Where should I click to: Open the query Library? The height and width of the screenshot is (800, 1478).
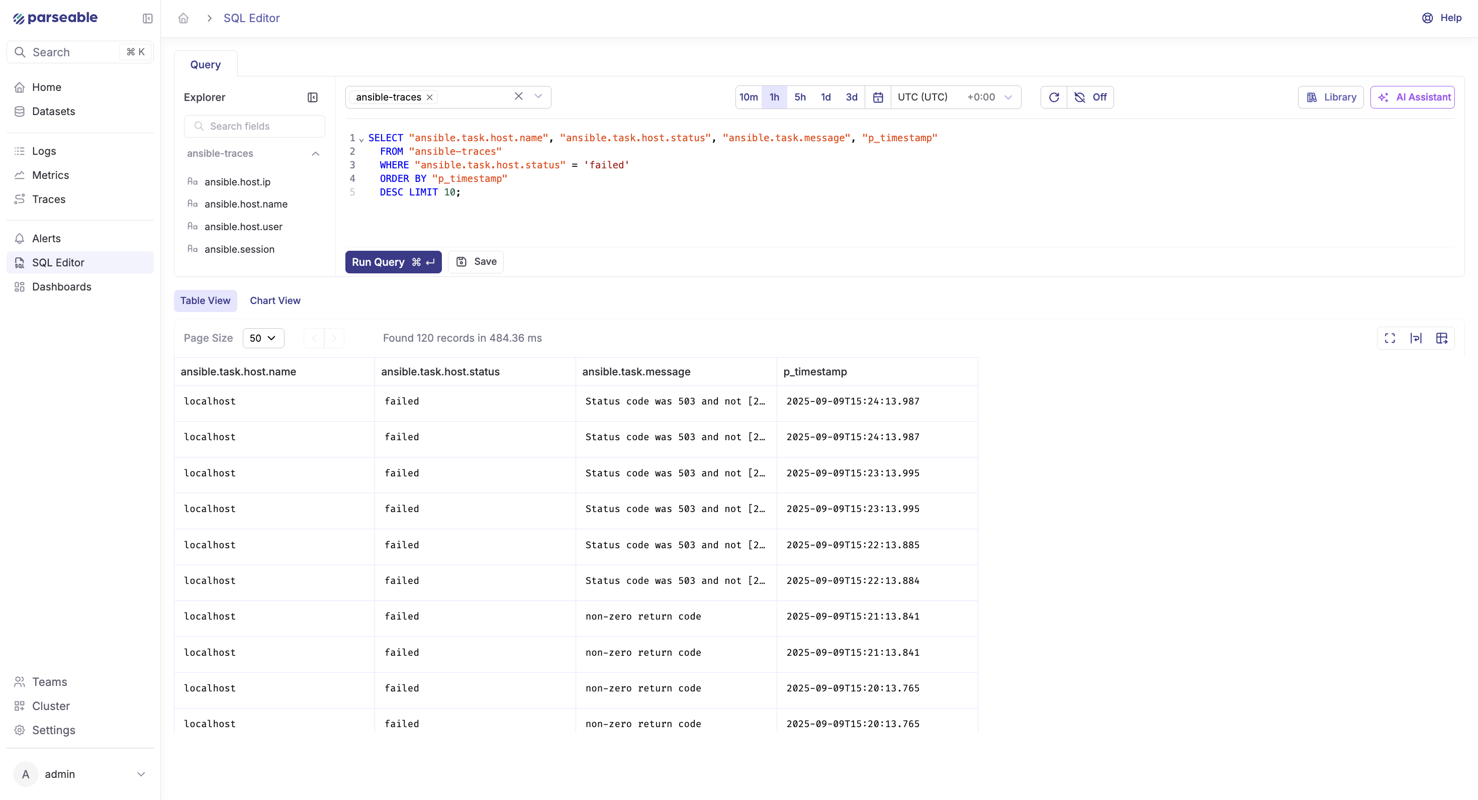click(1331, 97)
